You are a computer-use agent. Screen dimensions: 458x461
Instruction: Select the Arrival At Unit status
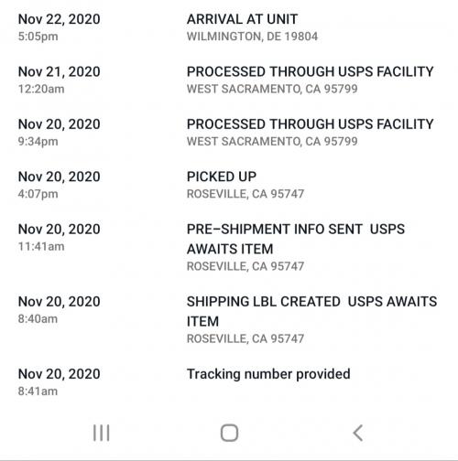click(x=242, y=19)
